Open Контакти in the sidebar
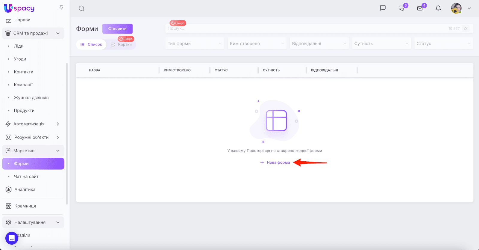Screen dimensions: 479x250 (x=24, y=72)
